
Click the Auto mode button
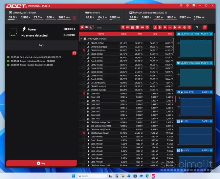point(41,45)
